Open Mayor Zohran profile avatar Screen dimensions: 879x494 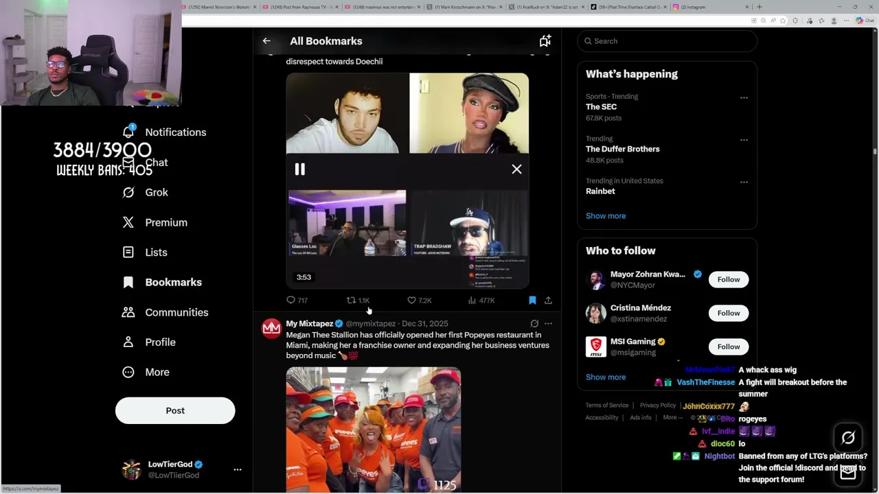595,280
